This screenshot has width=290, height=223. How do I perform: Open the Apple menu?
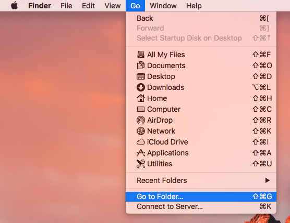click(x=14, y=6)
